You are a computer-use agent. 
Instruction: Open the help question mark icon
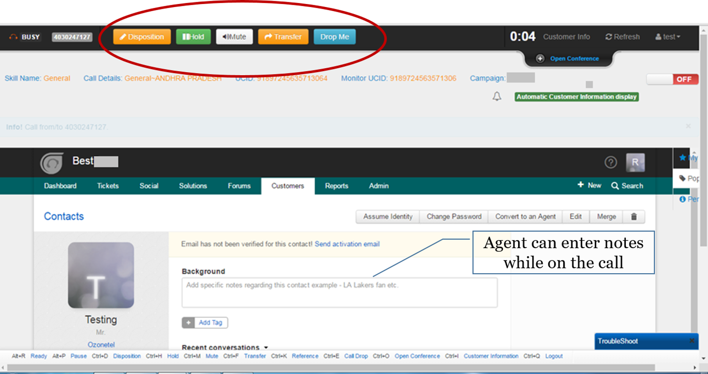[x=611, y=162]
